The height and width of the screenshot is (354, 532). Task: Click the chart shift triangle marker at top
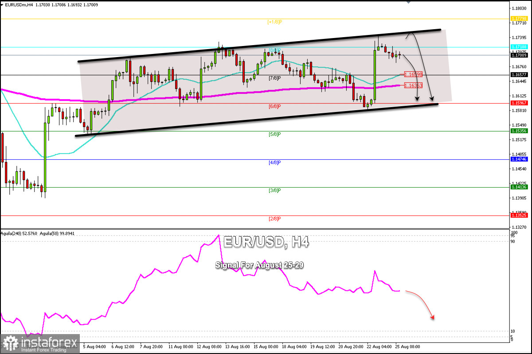point(408,2)
